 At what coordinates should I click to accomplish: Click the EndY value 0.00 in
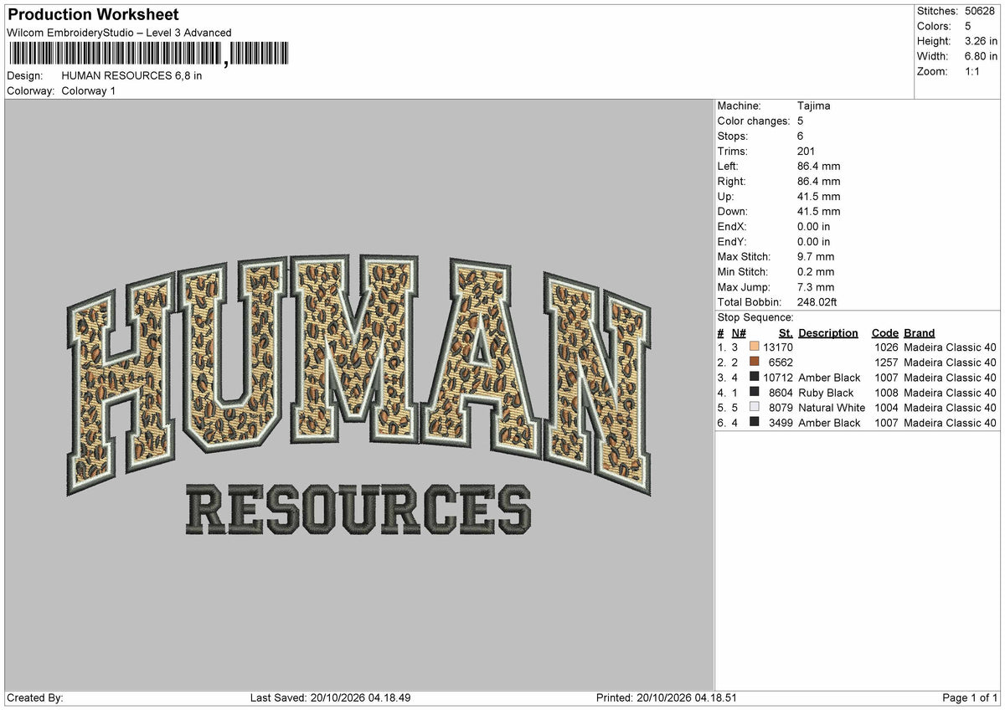point(814,241)
